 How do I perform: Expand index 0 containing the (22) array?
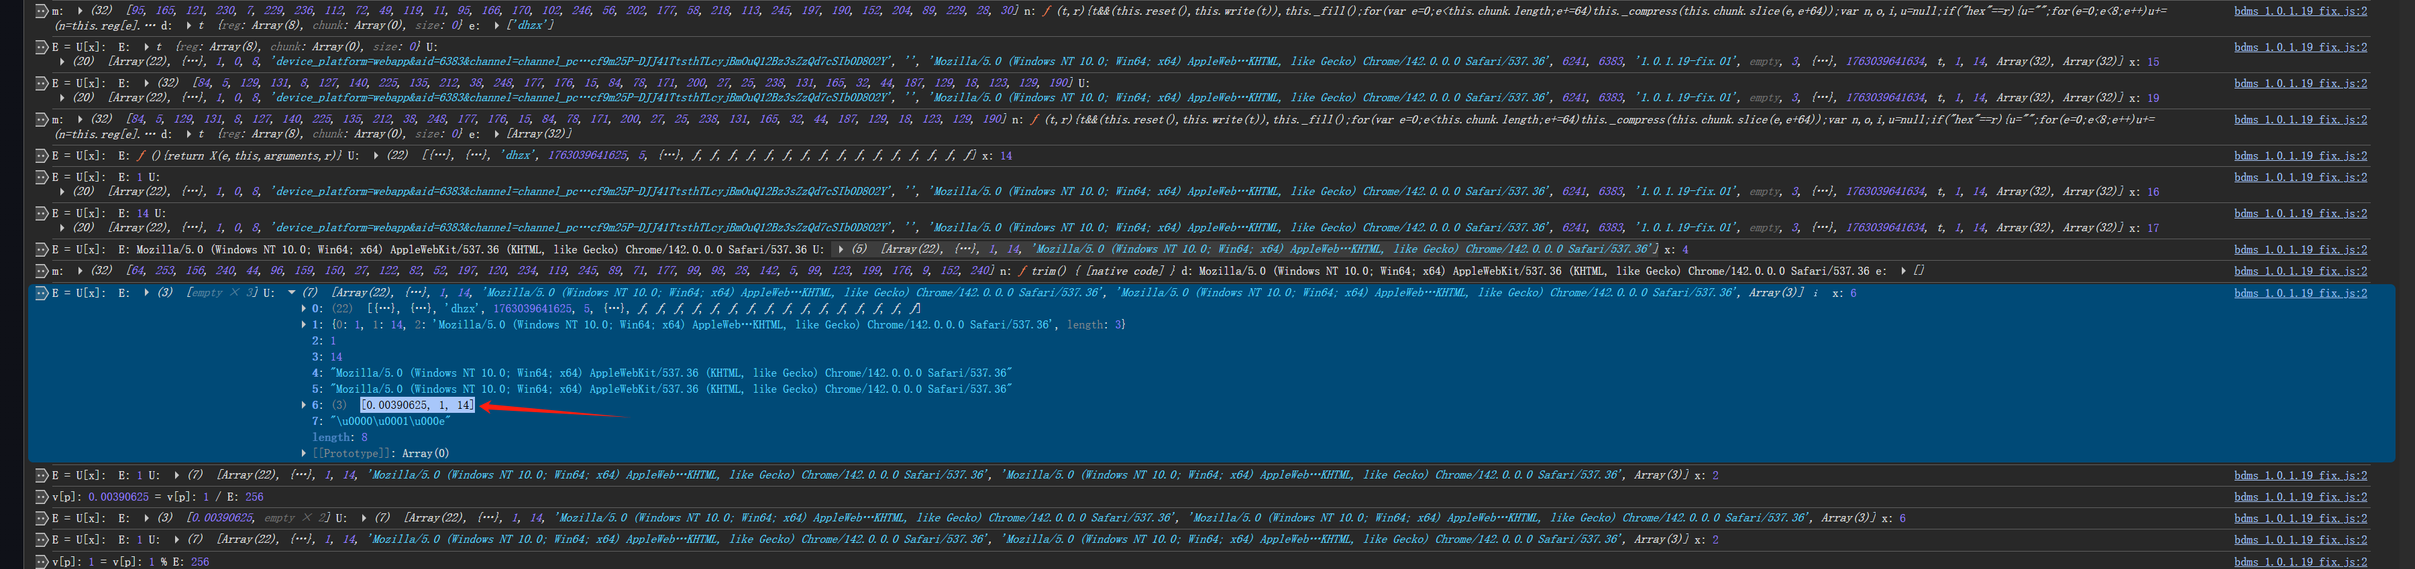[x=304, y=309]
